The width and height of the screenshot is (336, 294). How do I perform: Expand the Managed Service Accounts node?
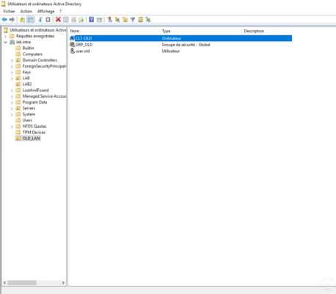click(12, 96)
